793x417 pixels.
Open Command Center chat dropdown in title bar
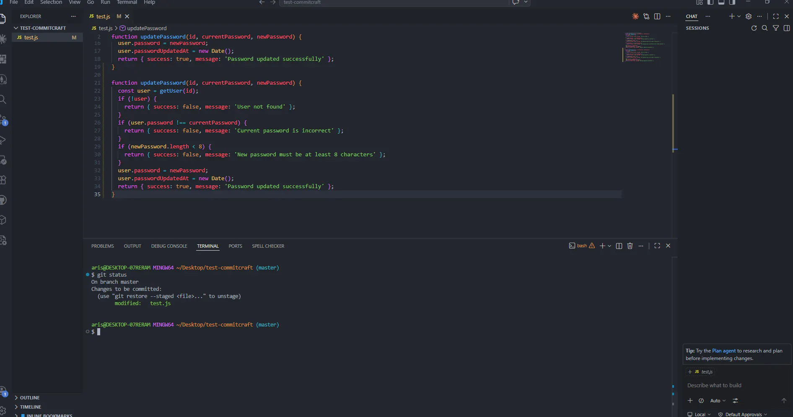[x=526, y=2]
